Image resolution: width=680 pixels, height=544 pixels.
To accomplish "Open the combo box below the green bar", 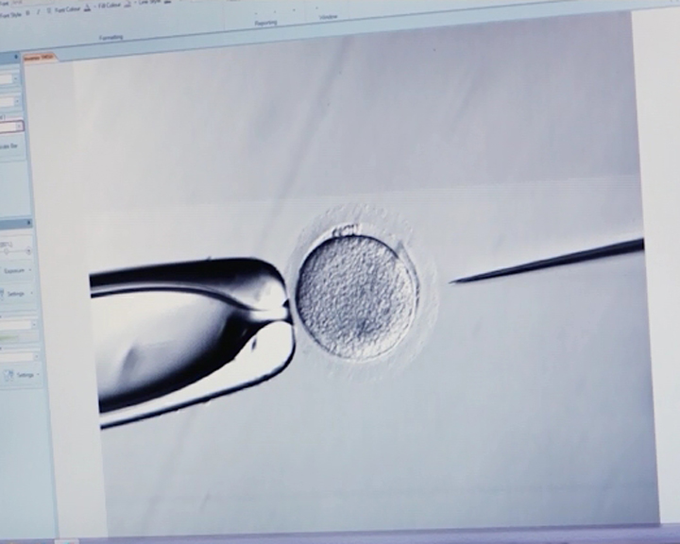I will point(20,357).
